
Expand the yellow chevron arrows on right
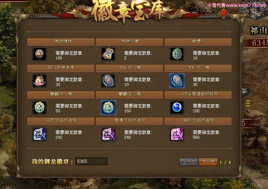(248, 104)
